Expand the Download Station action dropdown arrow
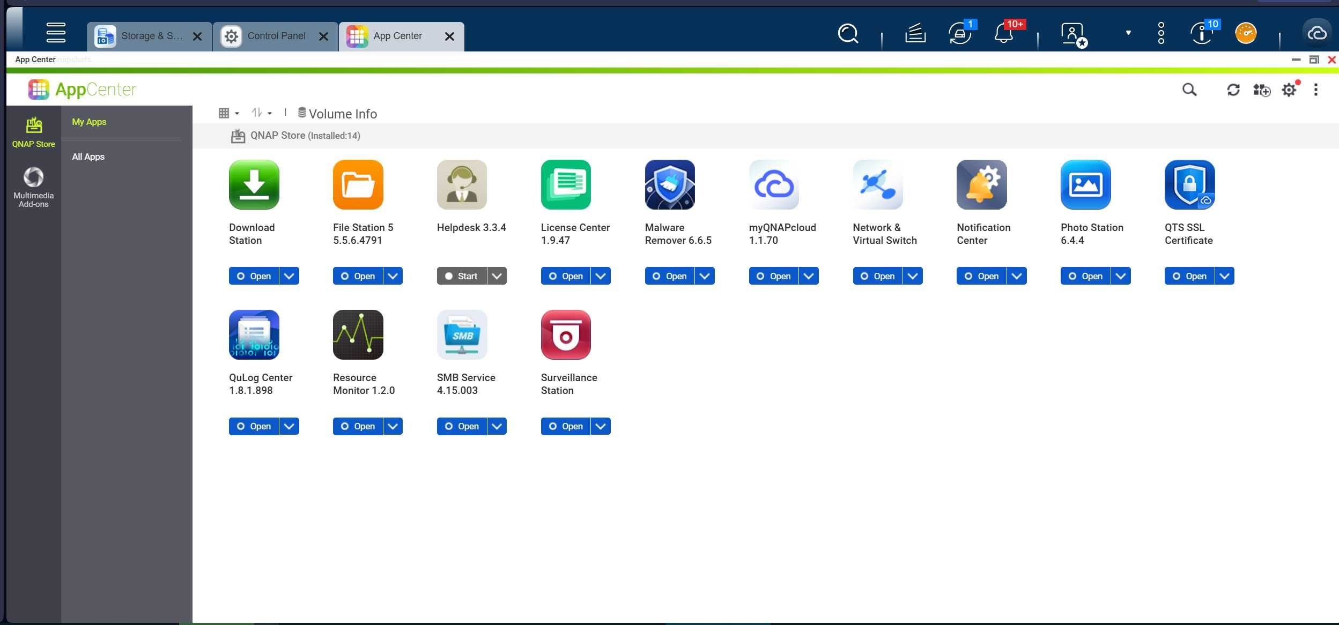Image resolution: width=1339 pixels, height=625 pixels. point(289,276)
